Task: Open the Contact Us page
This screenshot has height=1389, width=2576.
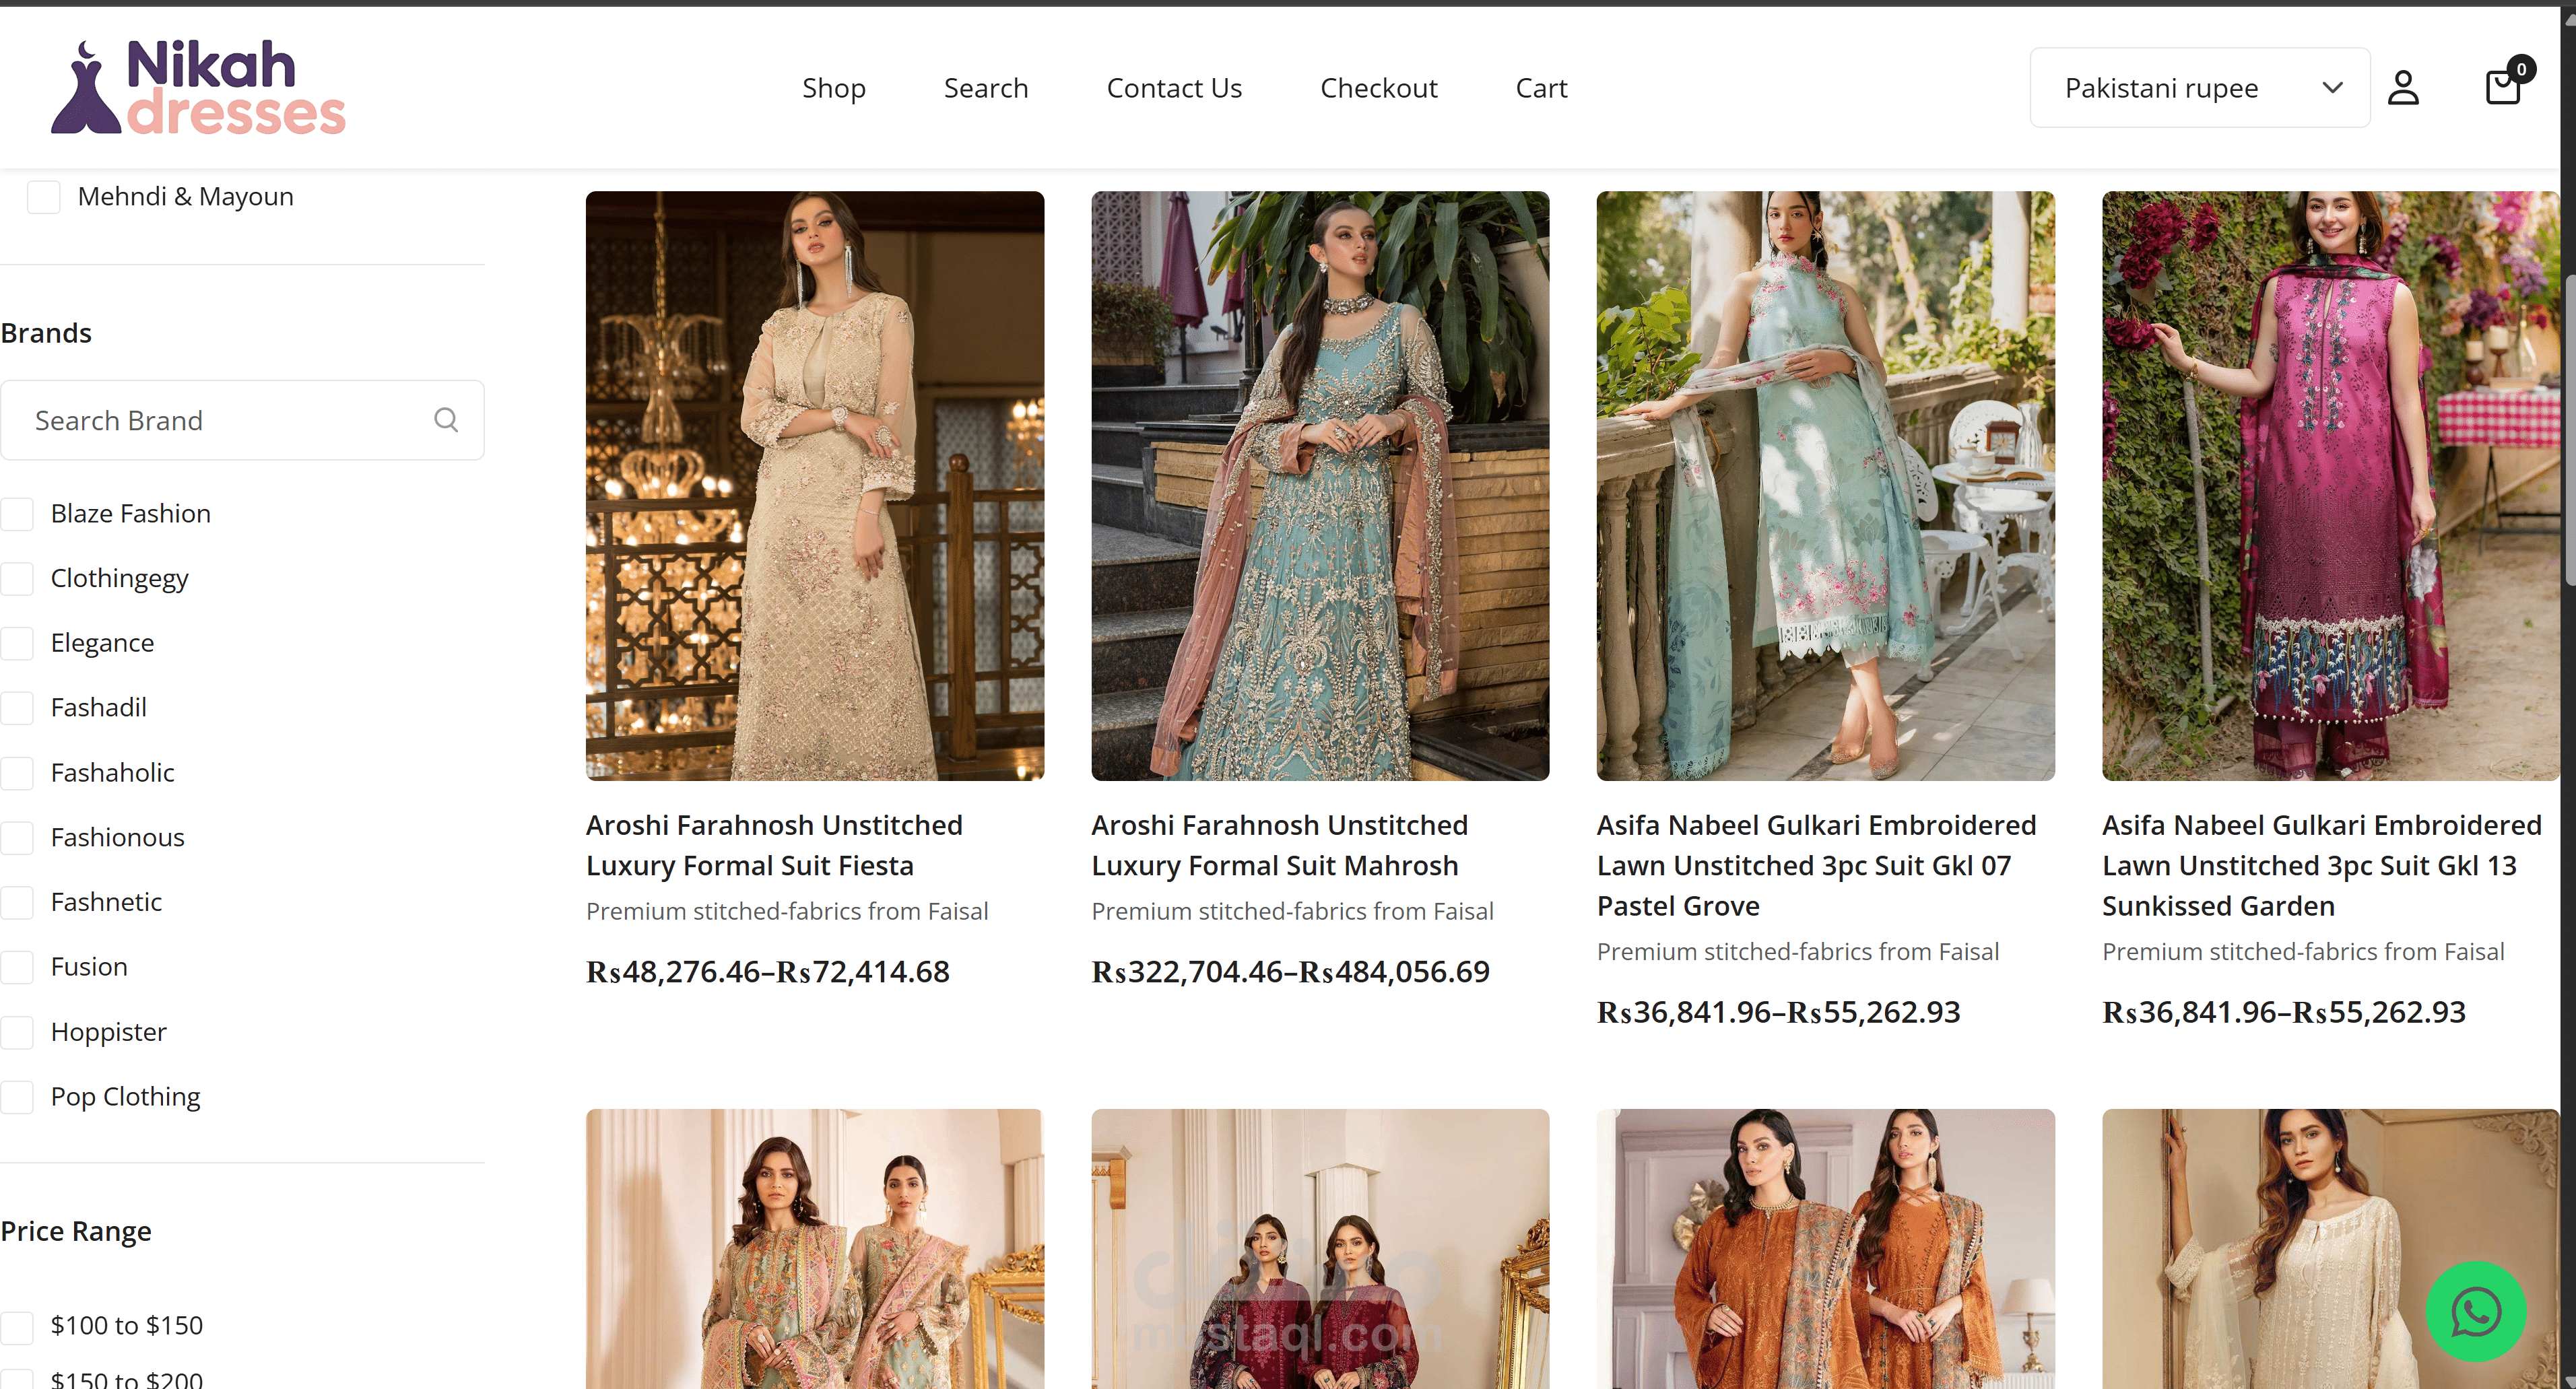Action: tap(1174, 88)
